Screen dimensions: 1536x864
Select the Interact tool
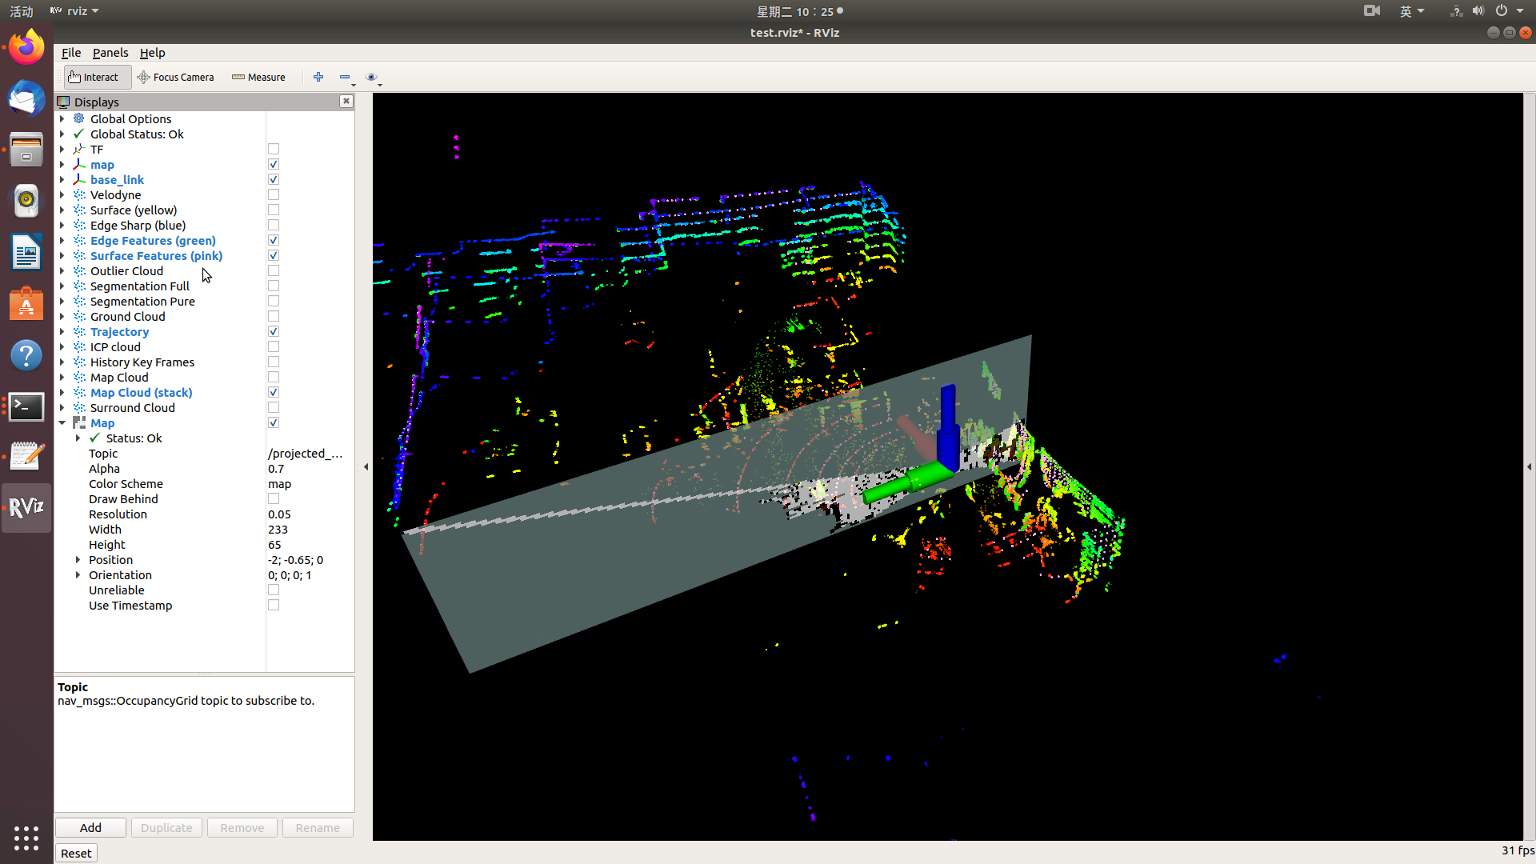point(94,77)
